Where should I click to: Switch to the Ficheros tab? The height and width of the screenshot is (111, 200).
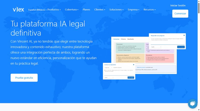(123, 39)
